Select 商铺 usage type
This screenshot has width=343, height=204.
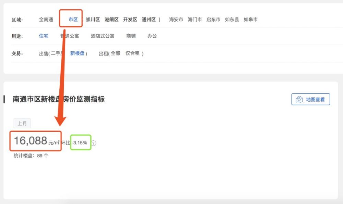pos(131,36)
